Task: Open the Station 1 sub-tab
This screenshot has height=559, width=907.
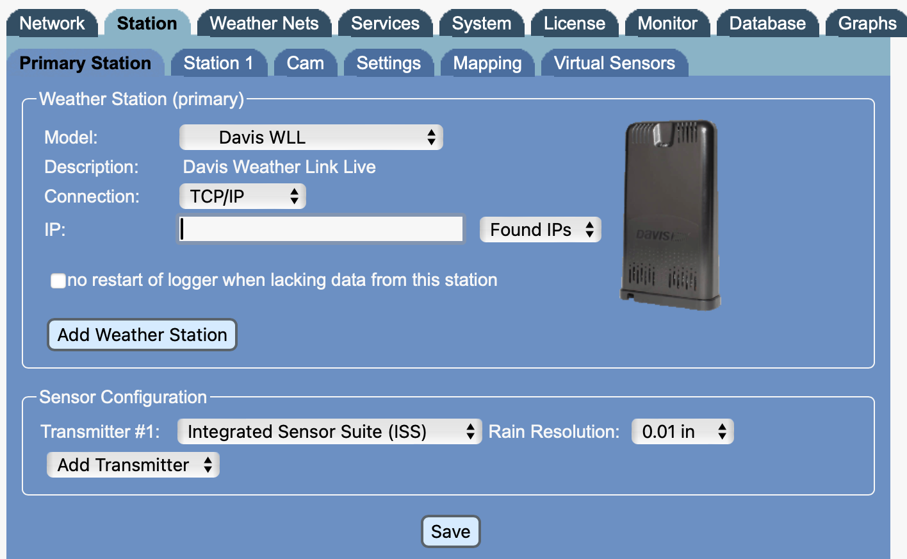Action: 218,63
